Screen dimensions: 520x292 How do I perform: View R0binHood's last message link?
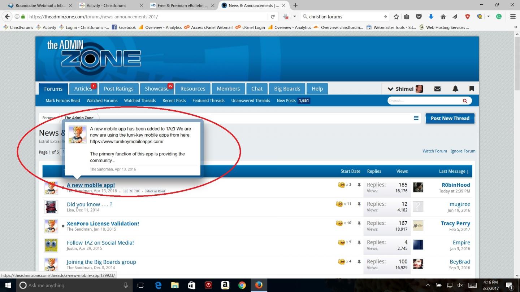456,185
